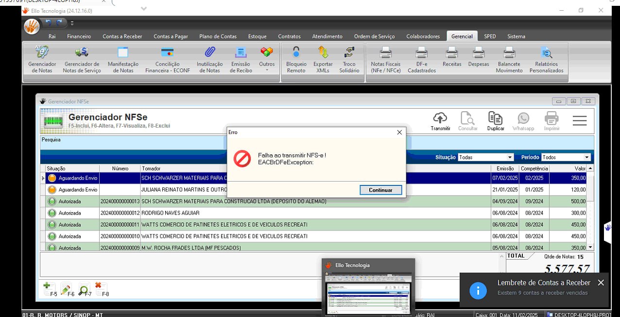The height and width of the screenshot is (317, 620).
Task: Click the F-5 include note icon
Action: coord(49,289)
